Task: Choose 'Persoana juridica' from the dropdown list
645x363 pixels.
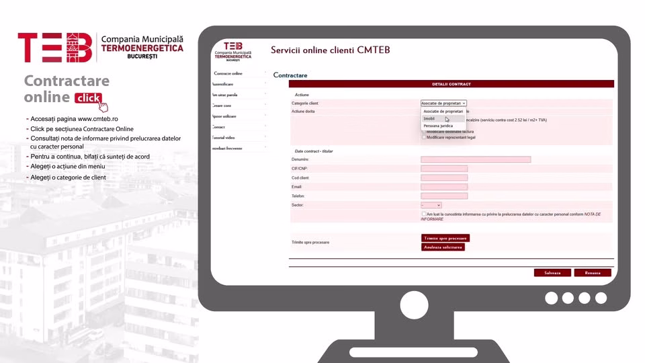Action: pyautogui.click(x=443, y=126)
